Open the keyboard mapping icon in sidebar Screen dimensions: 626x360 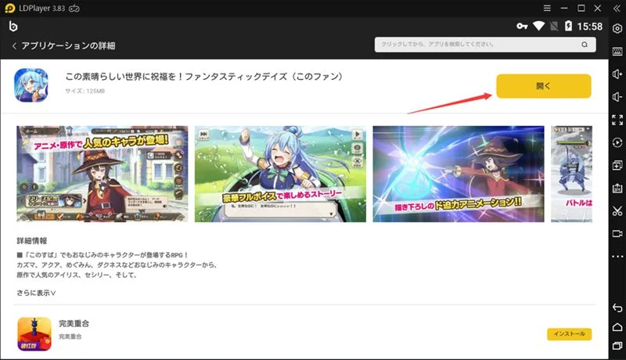(x=617, y=52)
